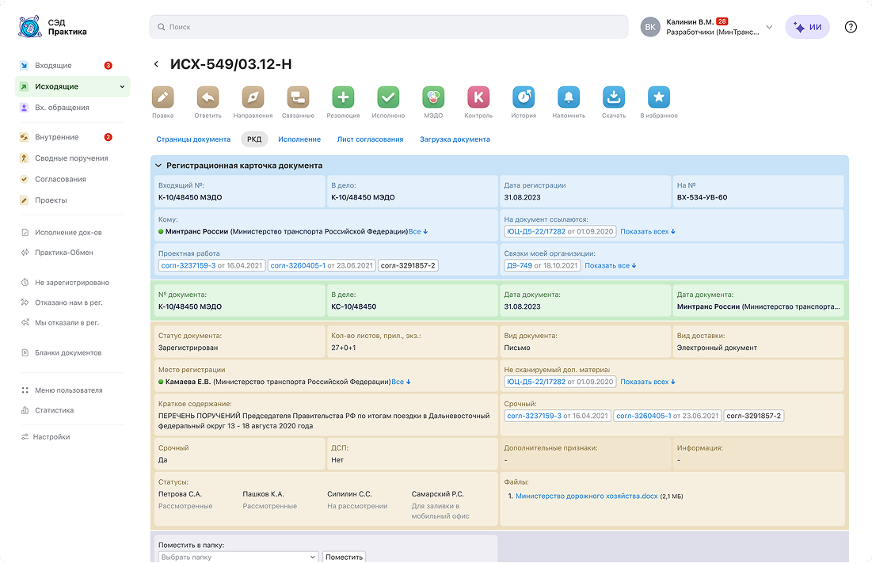Download the document via Скачать

(614, 97)
